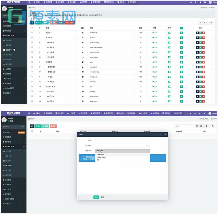
Task: Toggle the menu switch for general/config
Action: [x=169, y=42]
